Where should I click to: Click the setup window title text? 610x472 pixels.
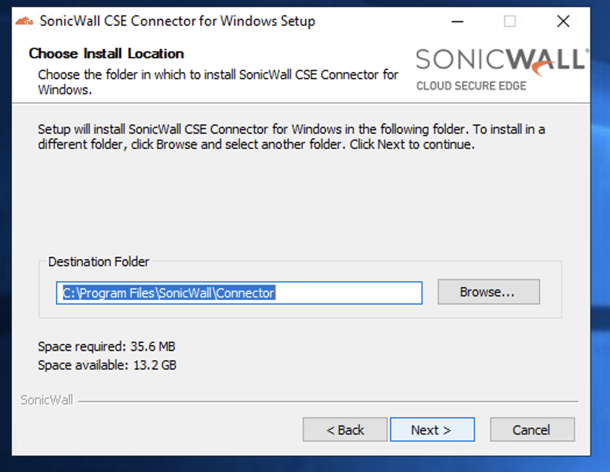[177, 22]
